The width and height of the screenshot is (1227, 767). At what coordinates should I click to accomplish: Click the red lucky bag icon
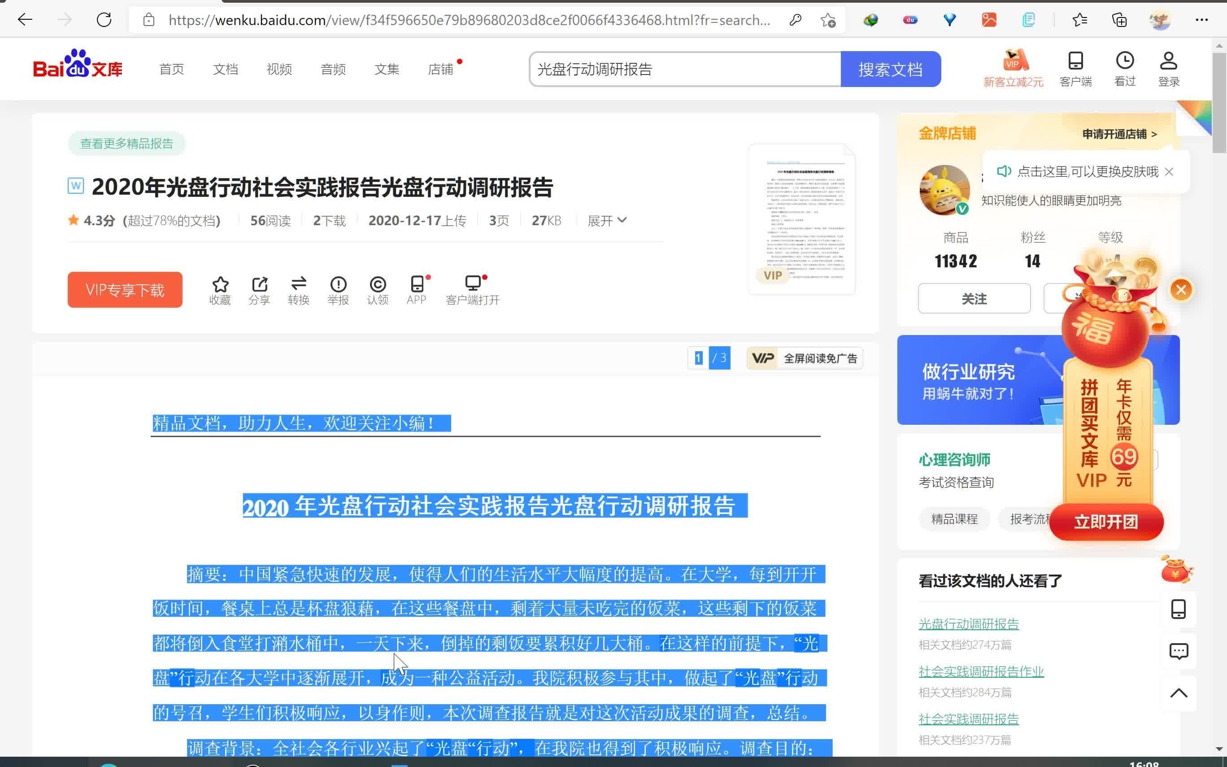click(x=1177, y=570)
